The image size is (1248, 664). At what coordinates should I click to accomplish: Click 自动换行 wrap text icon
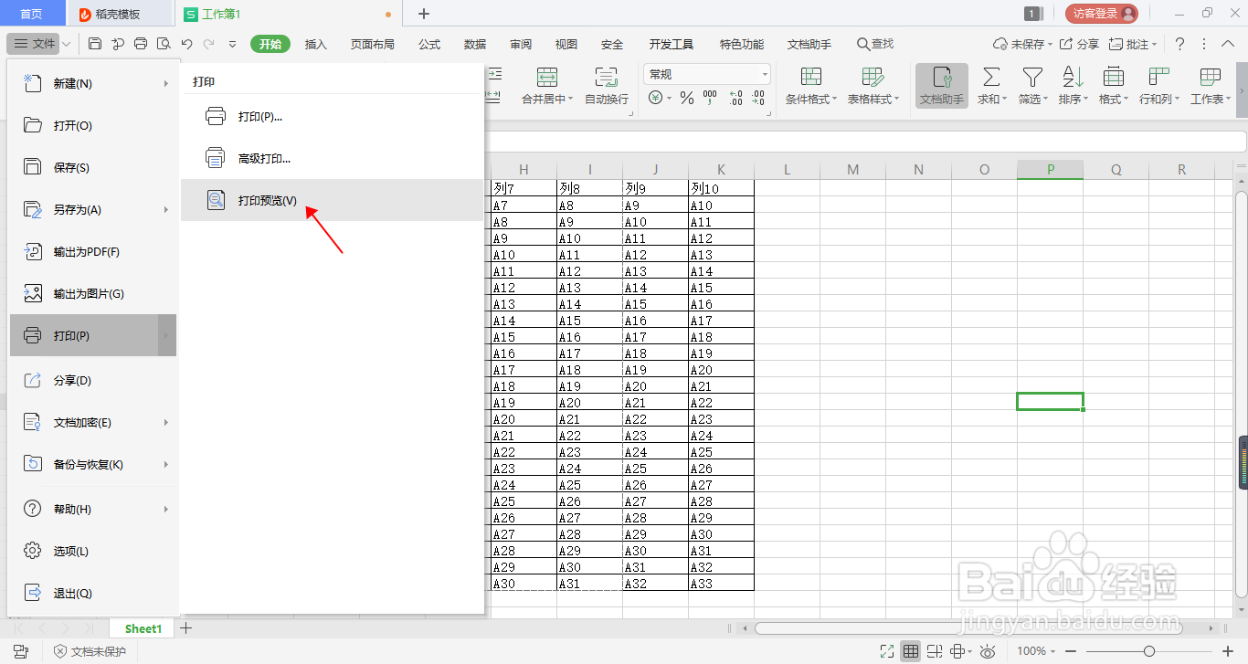[607, 77]
